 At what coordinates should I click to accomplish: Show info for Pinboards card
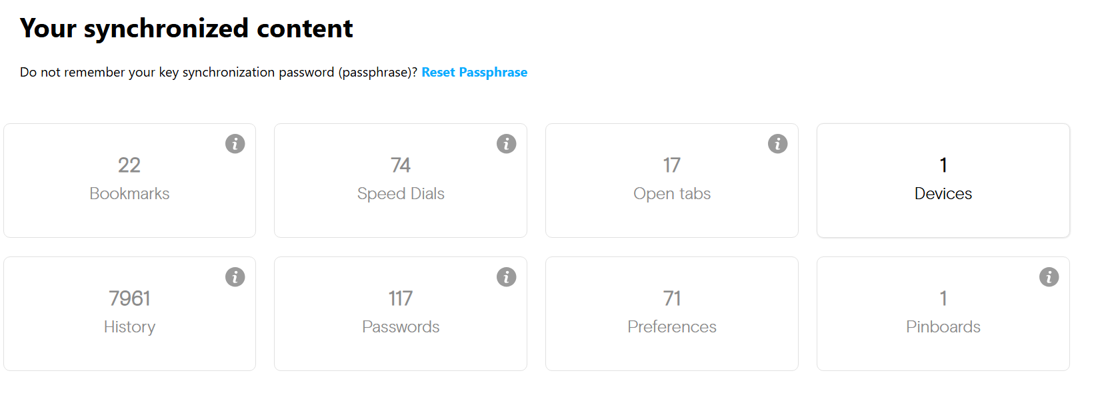(x=1049, y=277)
